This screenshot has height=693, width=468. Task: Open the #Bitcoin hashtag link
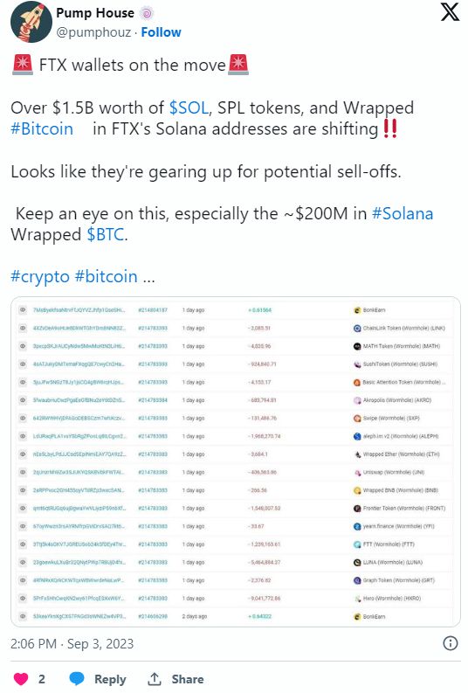click(42, 129)
